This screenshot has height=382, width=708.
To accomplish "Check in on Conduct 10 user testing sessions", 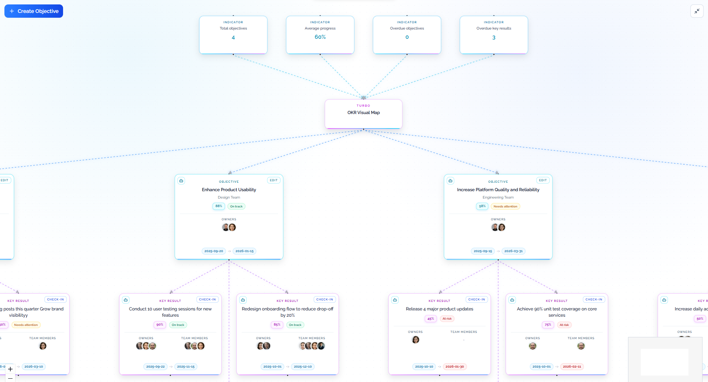I will pyautogui.click(x=207, y=299).
